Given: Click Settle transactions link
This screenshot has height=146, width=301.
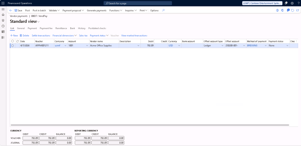Looking at the screenshot, I should coord(41,35).
